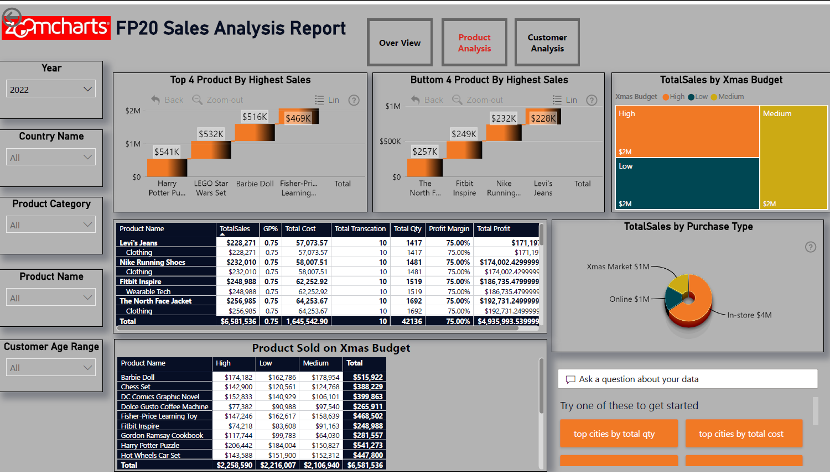Viewport: 830px width, 475px height.
Task: Switch to the Customer Analysis page
Action: (x=547, y=43)
